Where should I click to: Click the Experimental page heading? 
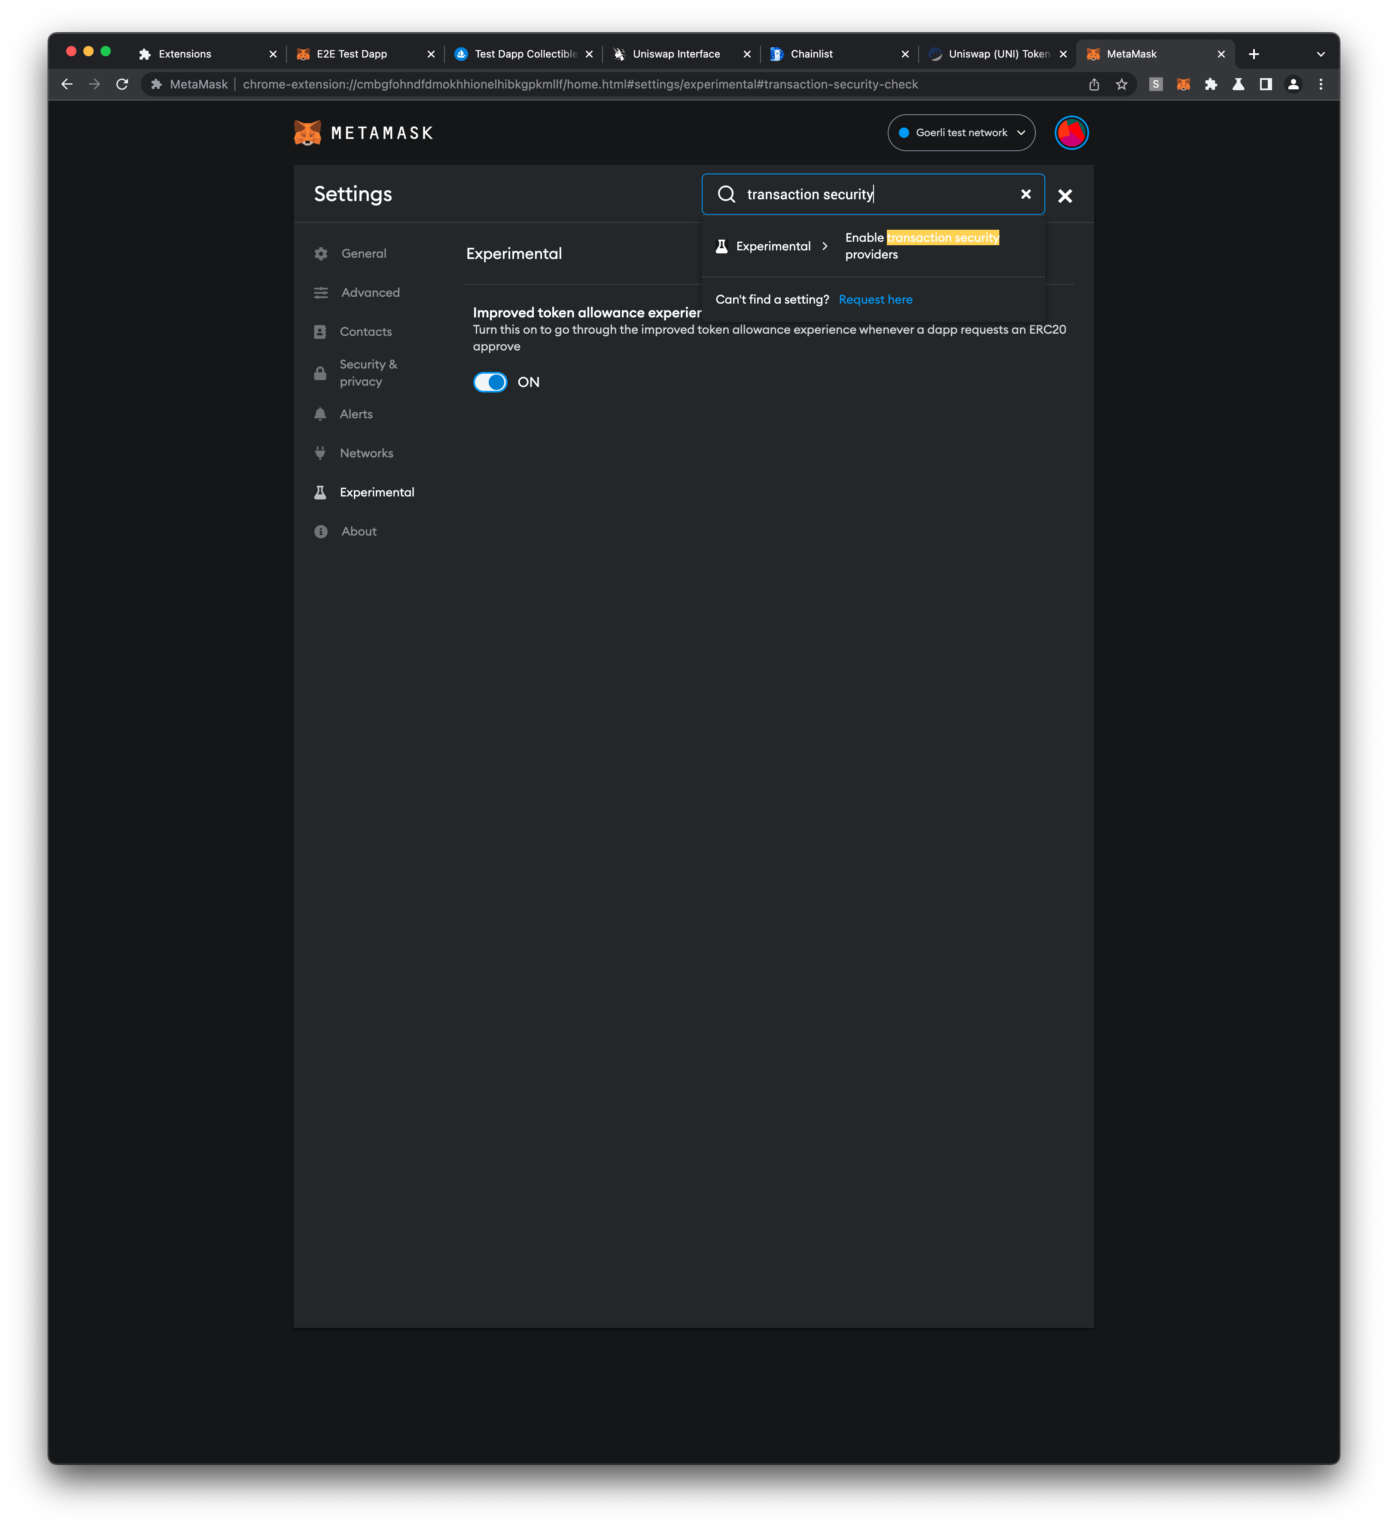point(513,254)
